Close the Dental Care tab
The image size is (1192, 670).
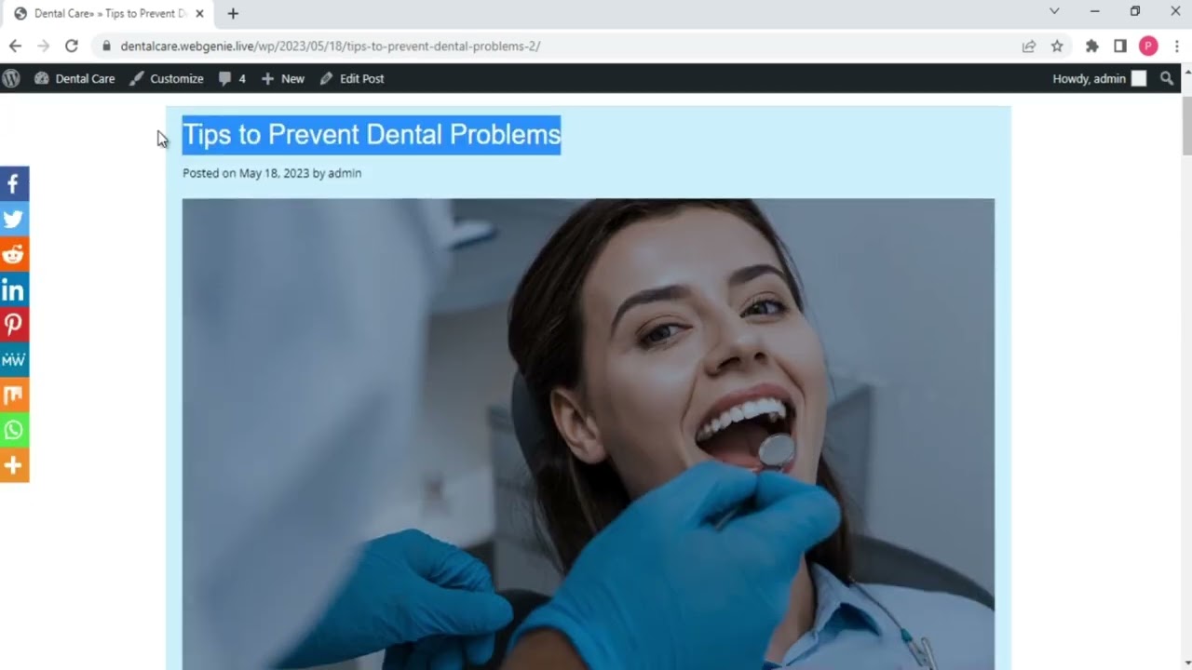199,14
